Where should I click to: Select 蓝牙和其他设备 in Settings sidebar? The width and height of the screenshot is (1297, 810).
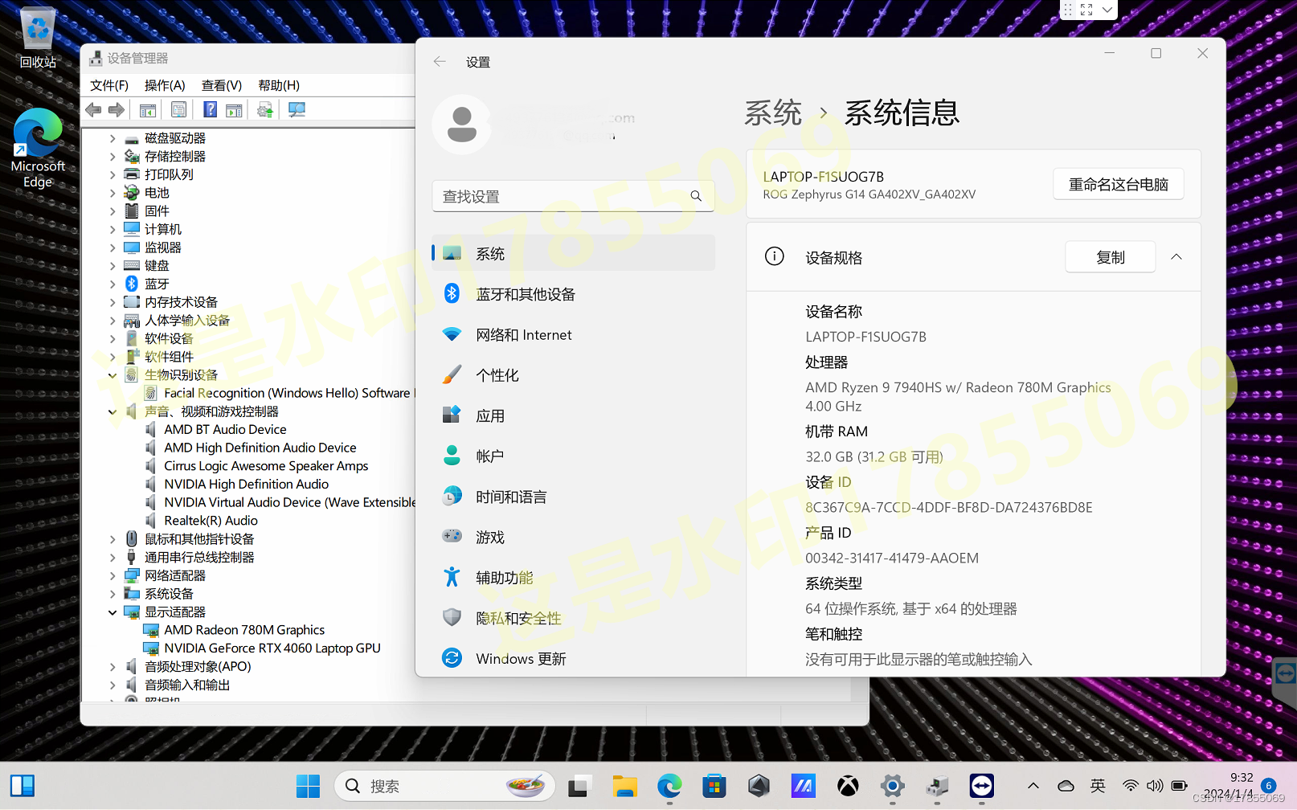pos(573,294)
